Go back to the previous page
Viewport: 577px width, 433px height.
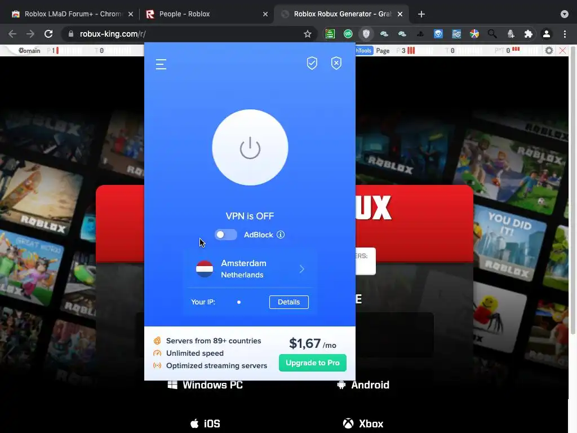tap(12, 34)
